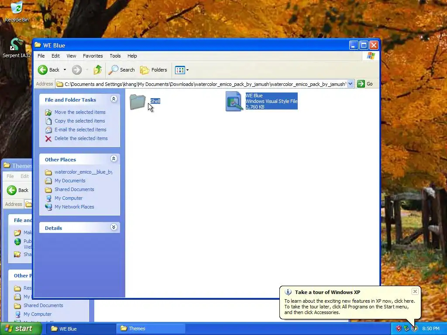Select the Shell folder icon
Image resolution: width=447 pixels, height=335 pixels.
click(x=138, y=102)
